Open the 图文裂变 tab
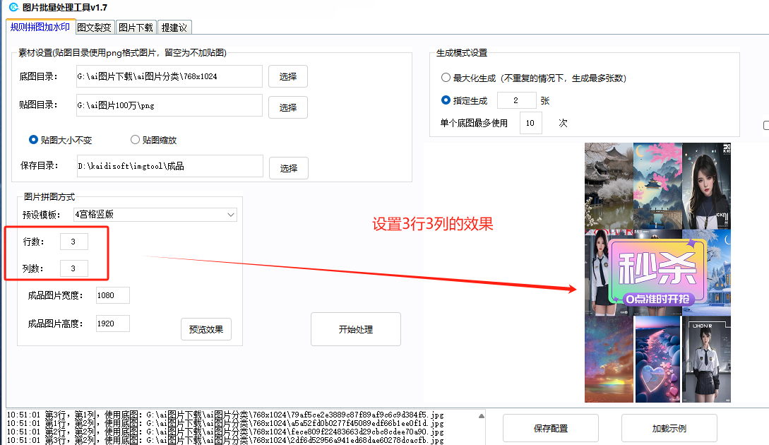 click(95, 28)
